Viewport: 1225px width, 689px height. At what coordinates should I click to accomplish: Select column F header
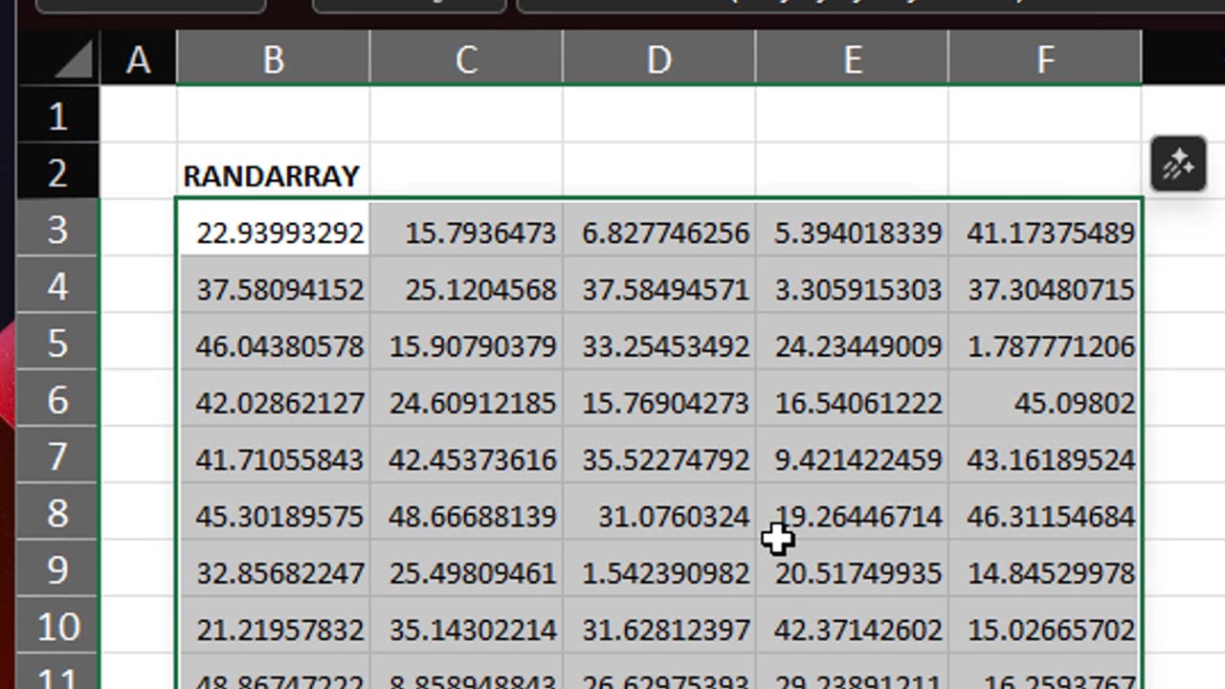pos(1045,58)
